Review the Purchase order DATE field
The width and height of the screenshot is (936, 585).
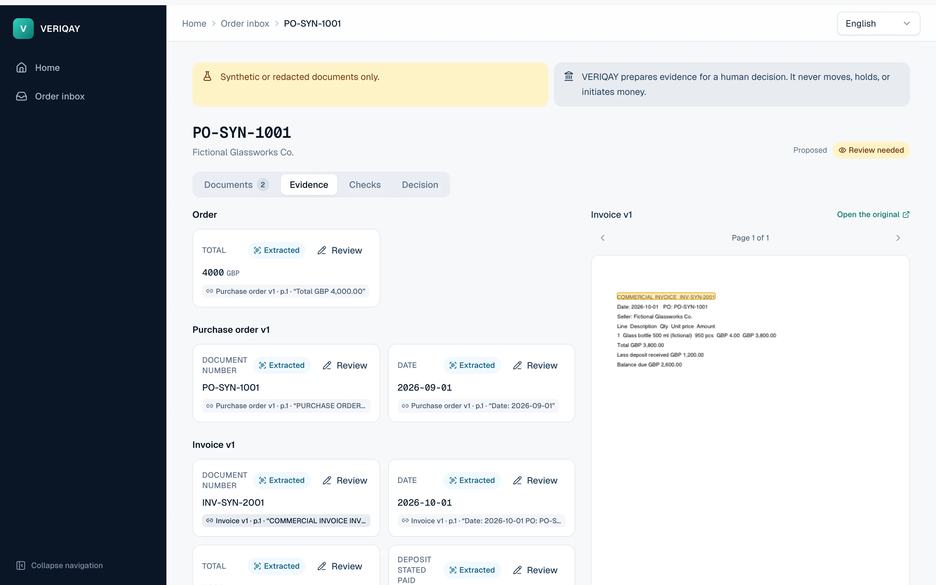pyautogui.click(x=535, y=365)
